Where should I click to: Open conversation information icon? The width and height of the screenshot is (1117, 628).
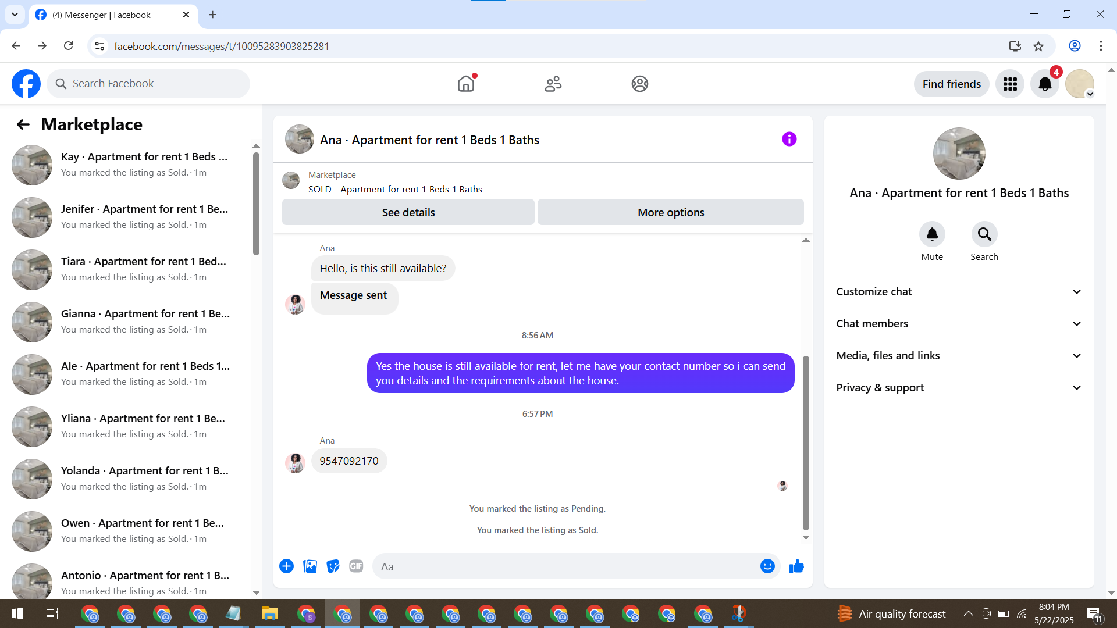tap(789, 139)
